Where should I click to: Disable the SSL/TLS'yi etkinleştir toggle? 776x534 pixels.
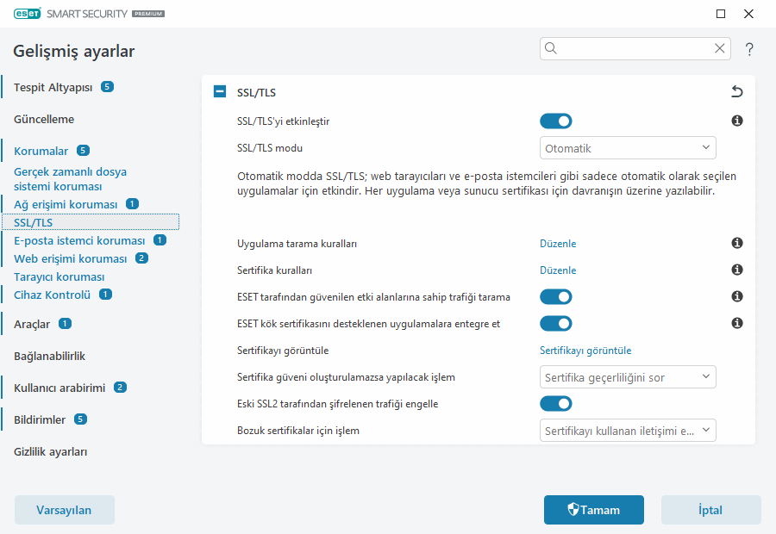point(555,121)
